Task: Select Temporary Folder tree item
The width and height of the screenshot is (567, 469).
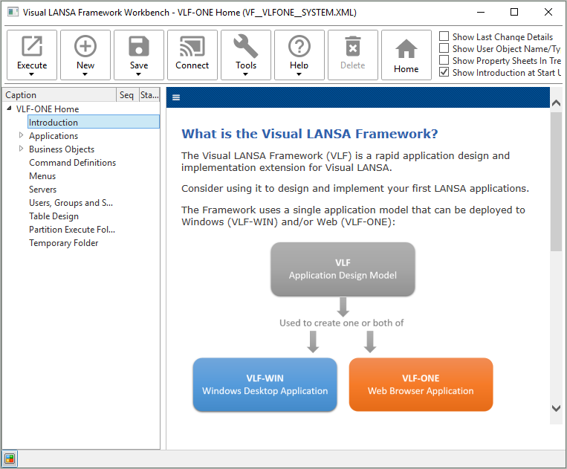Action: pyautogui.click(x=63, y=242)
